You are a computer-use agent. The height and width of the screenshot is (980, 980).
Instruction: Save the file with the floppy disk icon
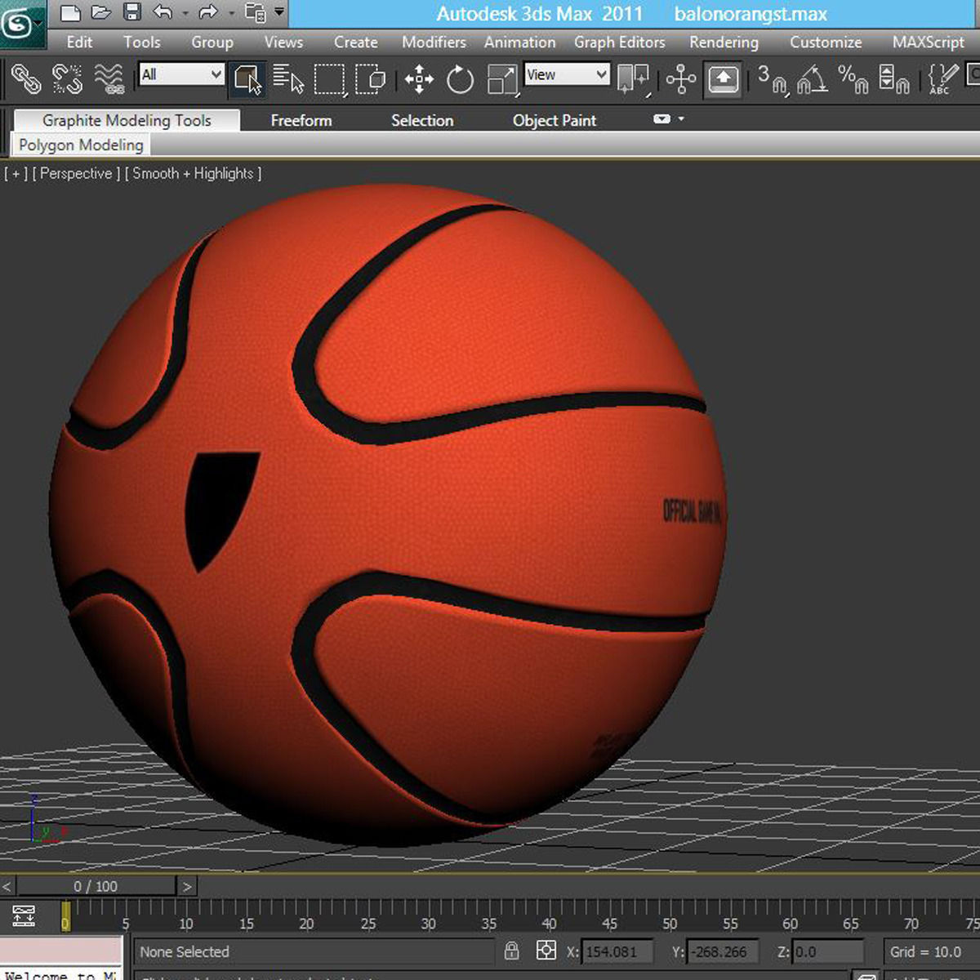pos(132,13)
